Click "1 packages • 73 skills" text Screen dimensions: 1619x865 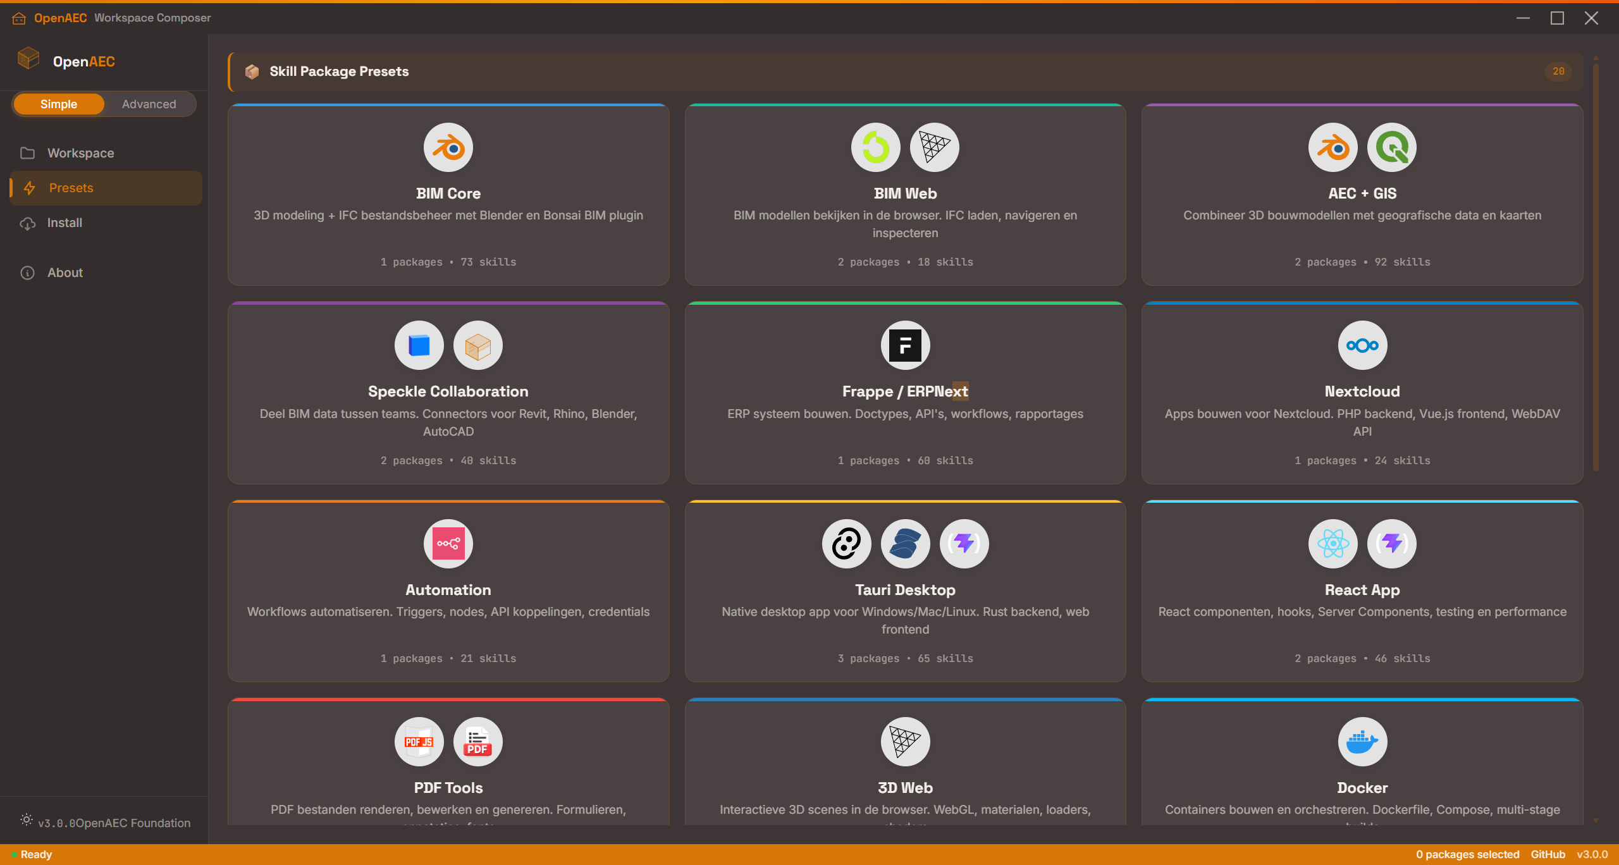pos(448,262)
